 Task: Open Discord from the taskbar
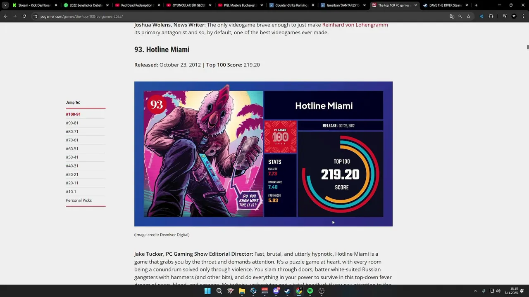[276, 291]
